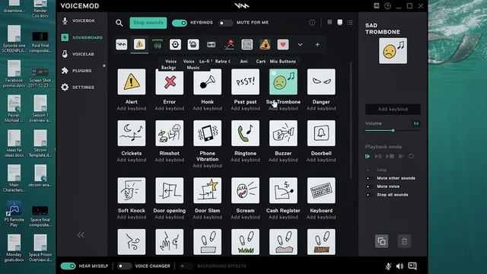This screenshot has height=274, width=487.
Task: Play the Soft Knock sound tile
Action: [132, 190]
